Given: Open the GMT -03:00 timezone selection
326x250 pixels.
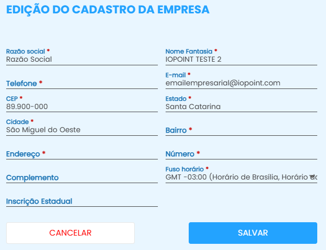Looking at the screenshot, I should click(237, 177).
